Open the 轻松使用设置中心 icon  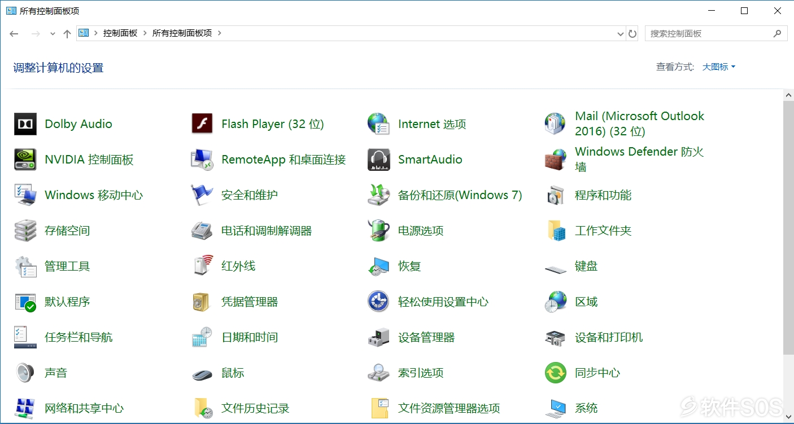[378, 302]
